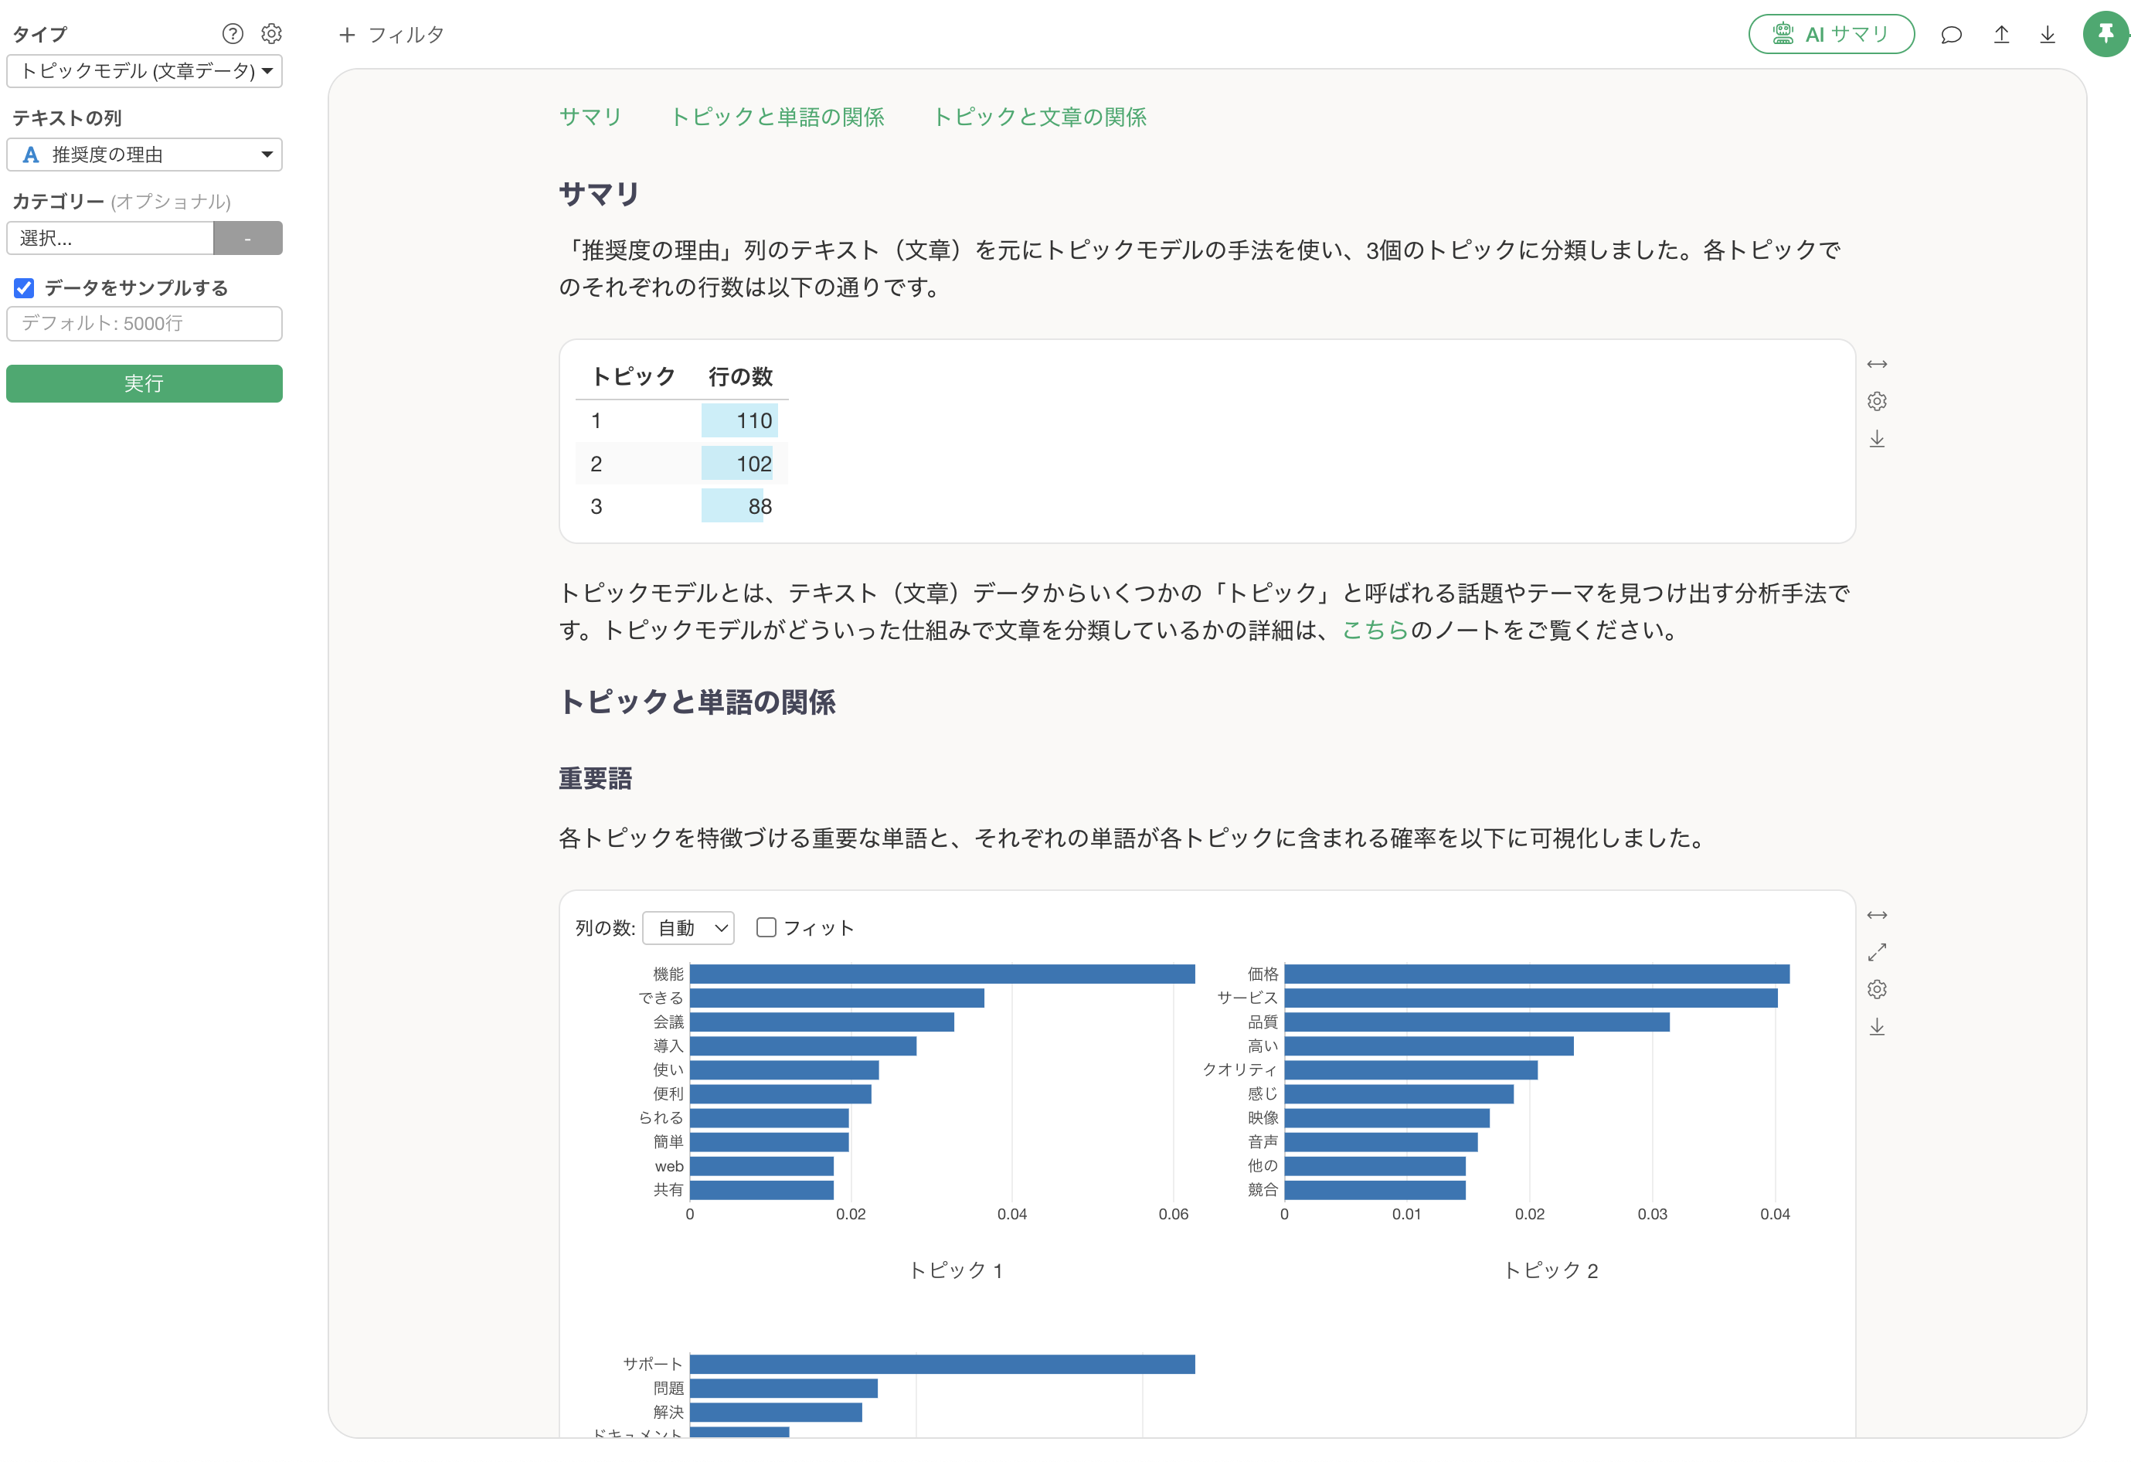This screenshot has width=2131, height=1462.
Task: Click the 行の数 column header
Action: [x=741, y=376]
